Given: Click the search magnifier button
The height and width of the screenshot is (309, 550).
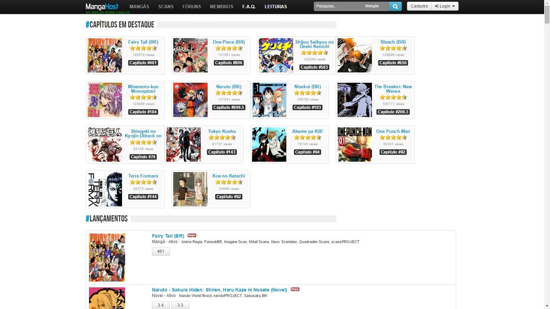Looking at the screenshot, I should [x=395, y=6].
